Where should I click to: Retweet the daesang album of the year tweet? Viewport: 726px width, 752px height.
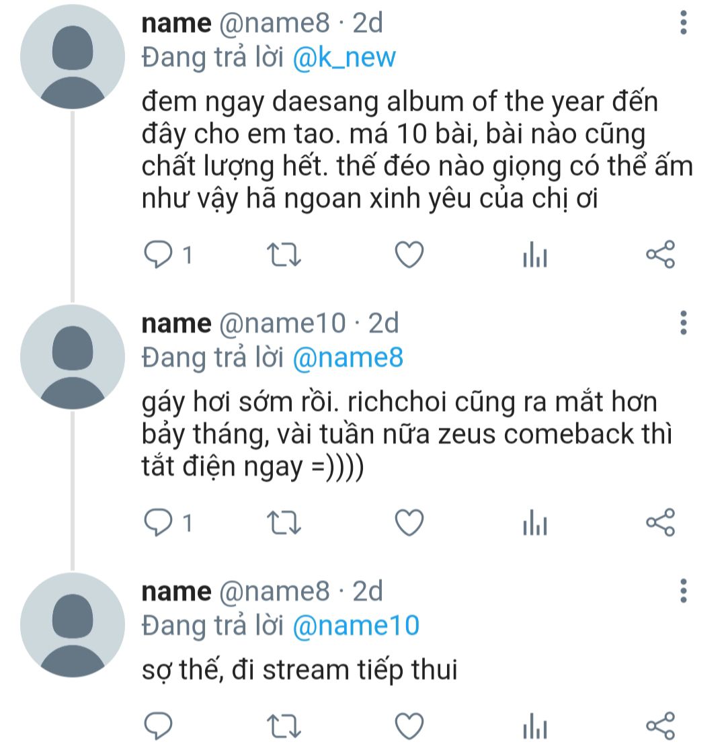coord(284,254)
